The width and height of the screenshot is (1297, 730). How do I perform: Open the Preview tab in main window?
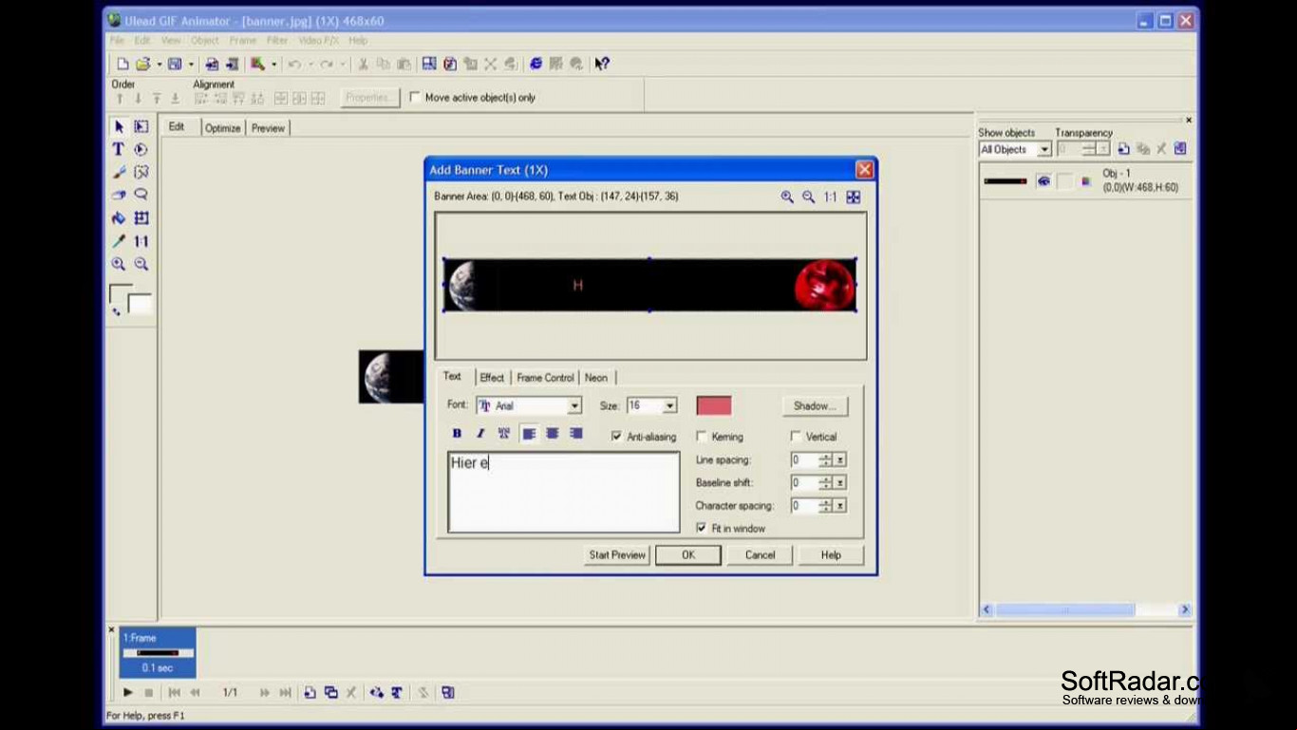point(268,128)
